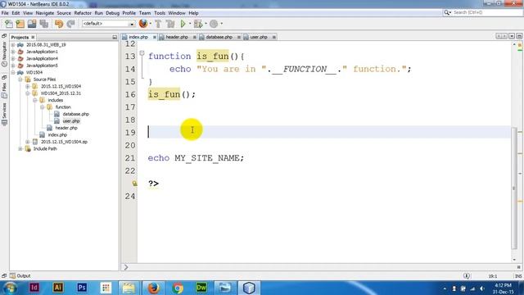Image resolution: width=524 pixels, height=295 pixels.
Task: Launch Photoshop from the taskbar
Action: pyautogui.click(x=82, y=288)
